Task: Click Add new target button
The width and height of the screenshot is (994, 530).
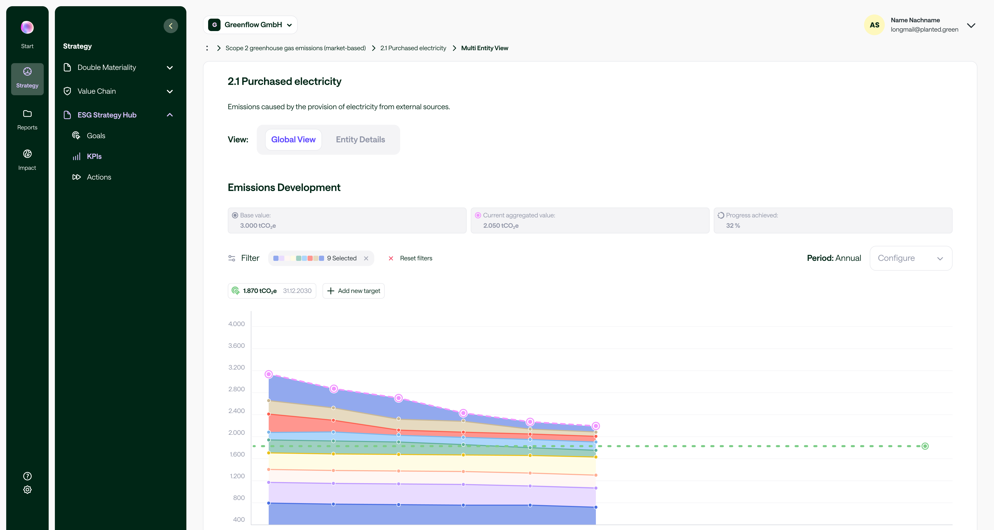Action: (353, 291)
